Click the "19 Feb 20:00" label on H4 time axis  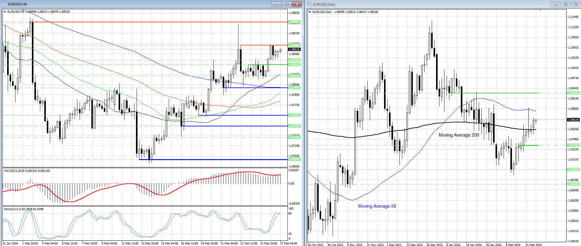tap(209, 244)
